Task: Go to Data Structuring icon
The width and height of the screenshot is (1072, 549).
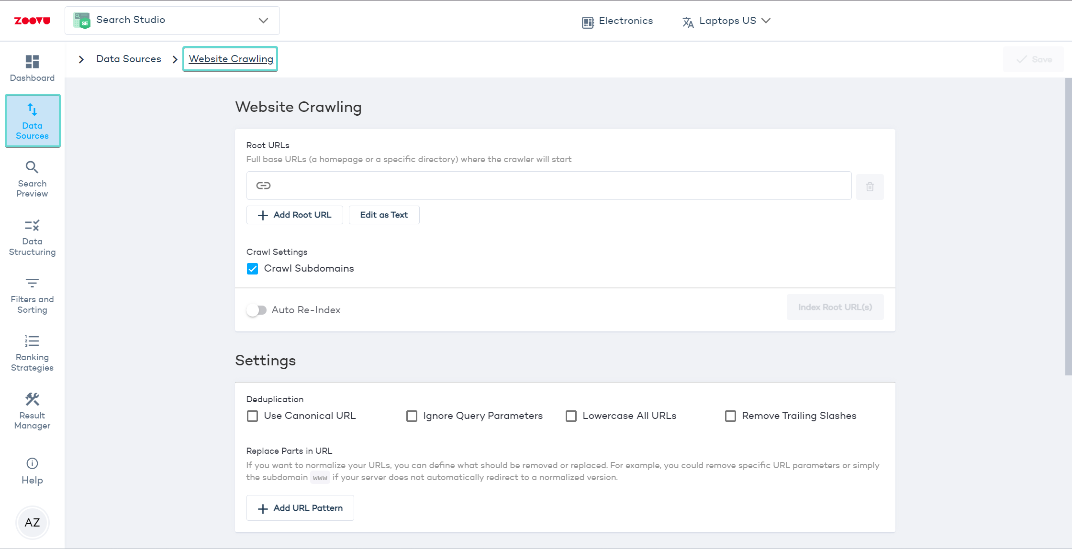Action: click(32, 225)
